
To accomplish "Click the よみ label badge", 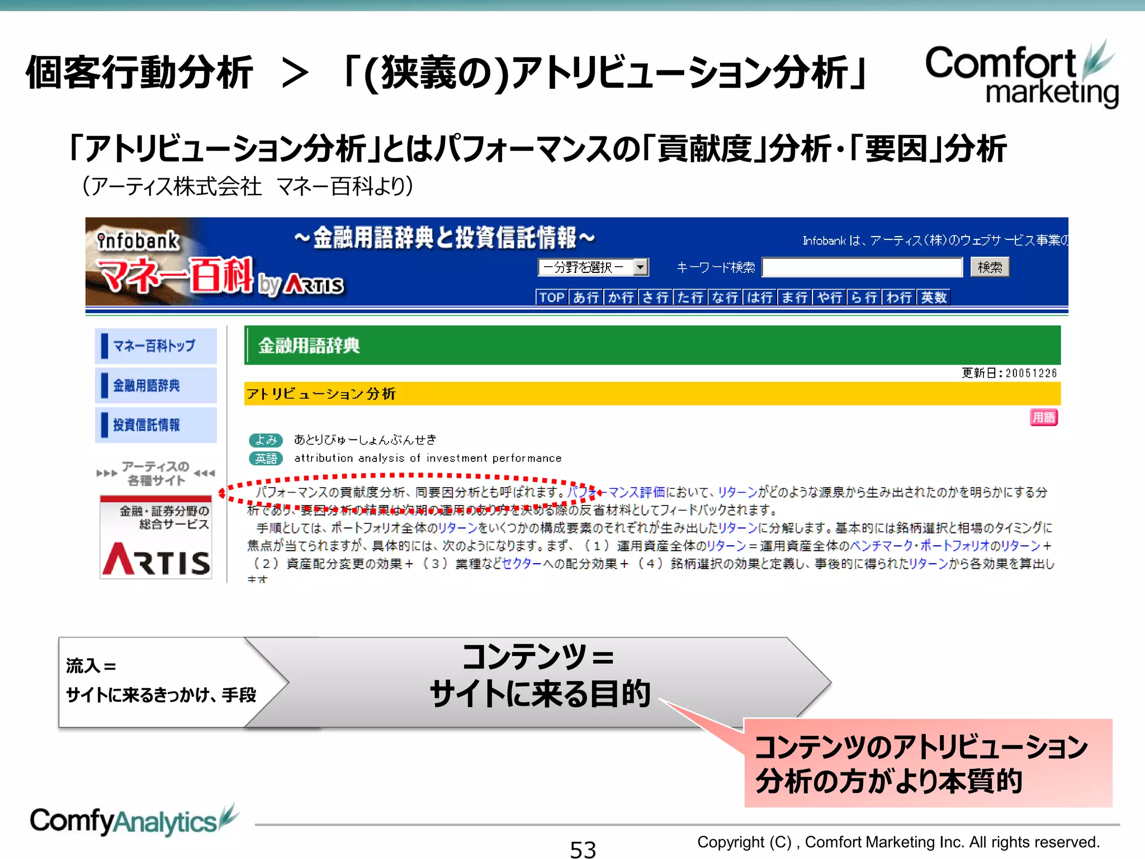I will (x=266, y=440).
